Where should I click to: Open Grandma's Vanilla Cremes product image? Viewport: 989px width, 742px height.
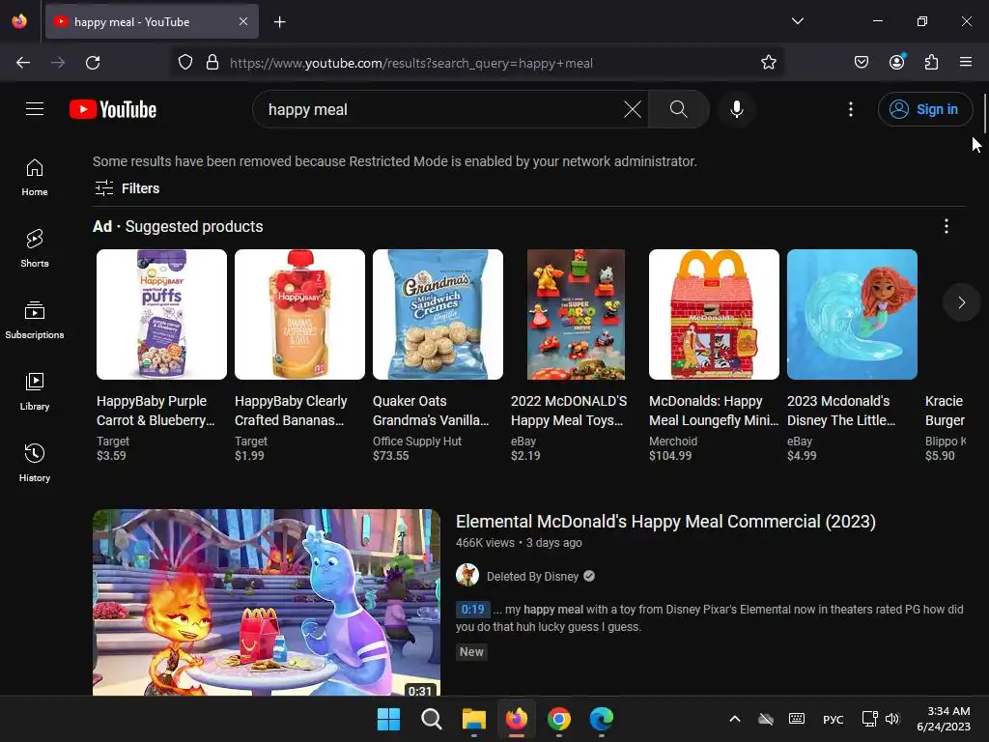438,314
